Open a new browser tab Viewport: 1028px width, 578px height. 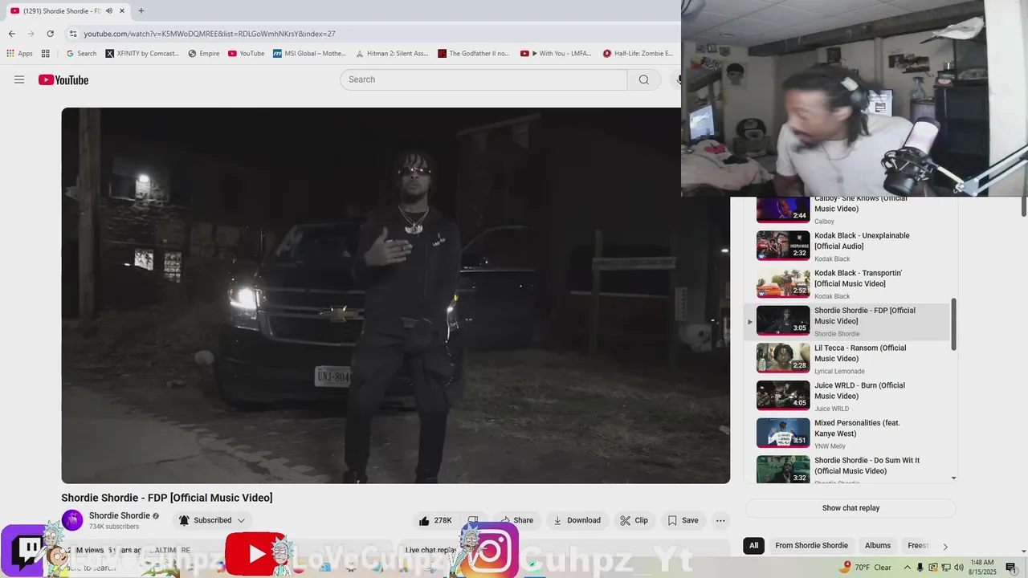coord(141,11)
